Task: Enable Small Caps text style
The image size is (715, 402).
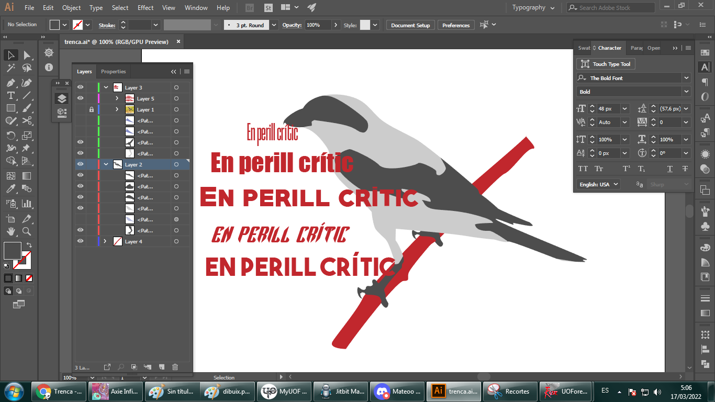Action: point(599,169)
